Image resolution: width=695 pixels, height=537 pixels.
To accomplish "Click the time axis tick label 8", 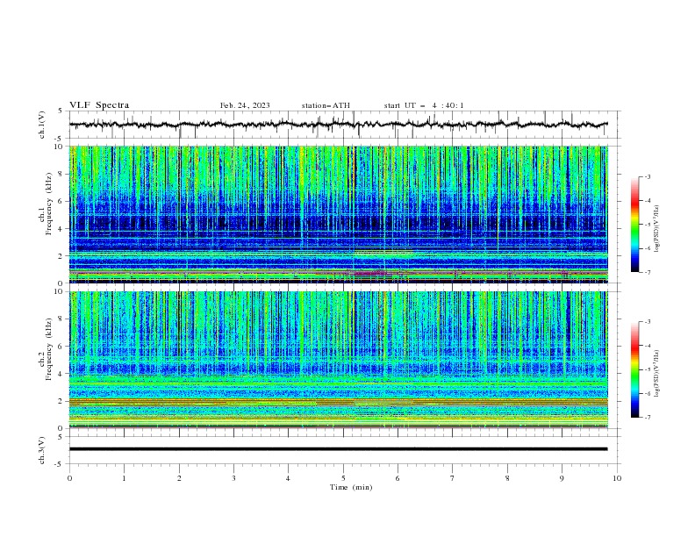I will (x=507, y=478).
